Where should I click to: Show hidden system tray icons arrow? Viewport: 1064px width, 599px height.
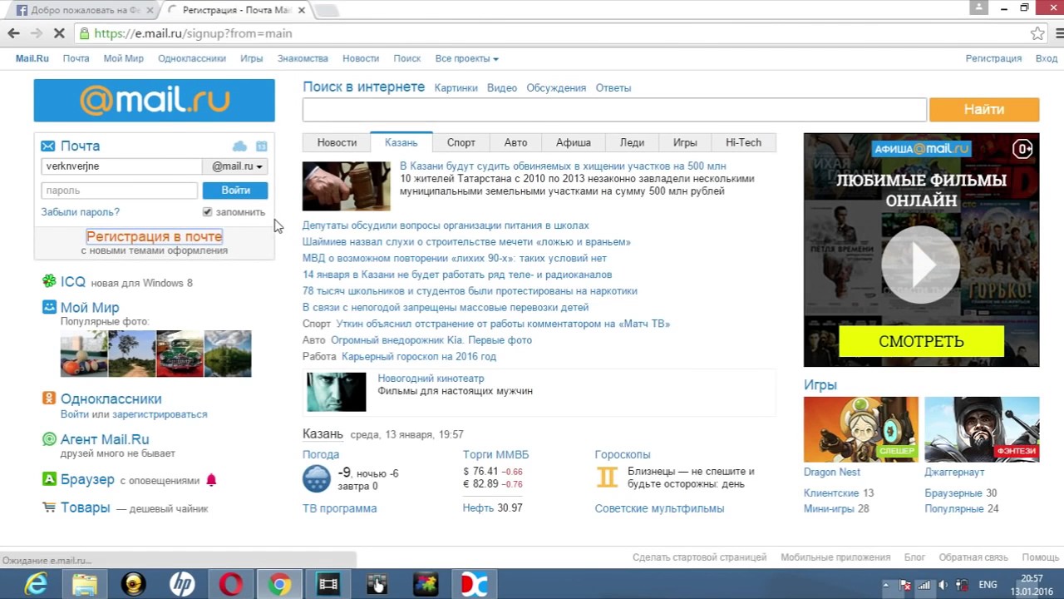[887, 585]
